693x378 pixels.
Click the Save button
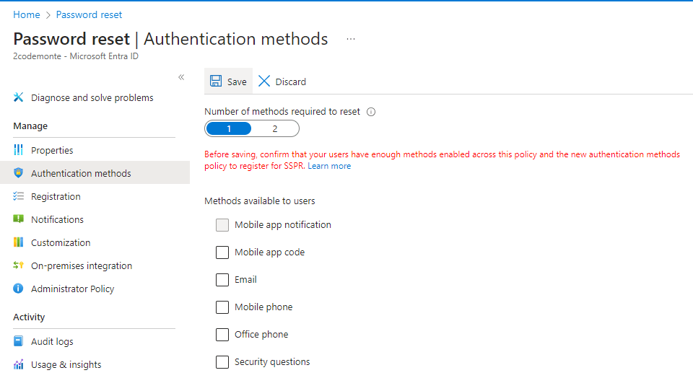tap(228, 82)
